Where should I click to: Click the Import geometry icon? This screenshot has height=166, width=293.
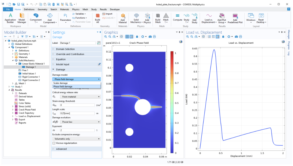point(107,14)
